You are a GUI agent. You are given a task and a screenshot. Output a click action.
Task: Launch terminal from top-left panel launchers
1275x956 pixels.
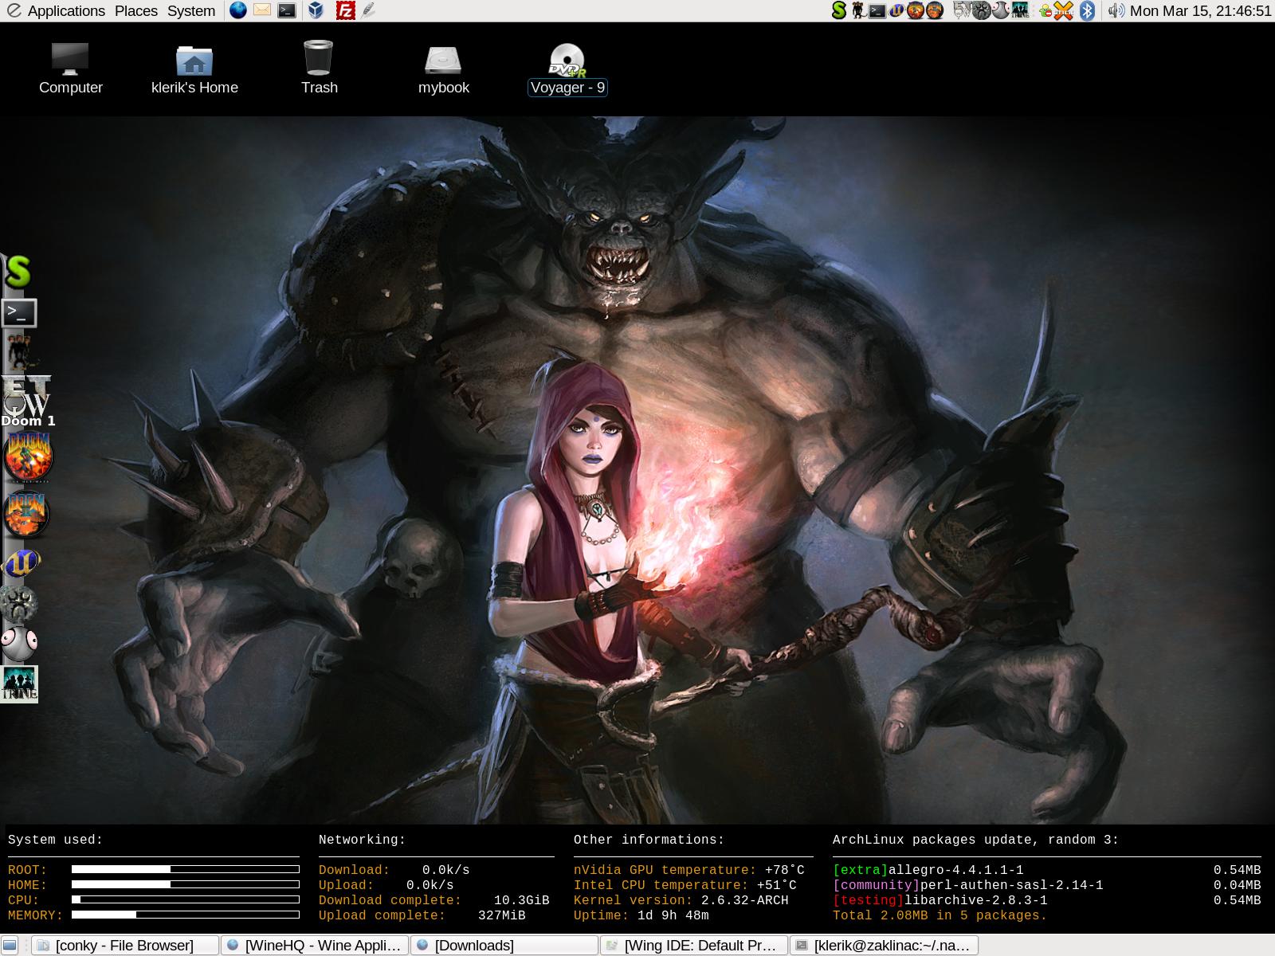point(288,10)
